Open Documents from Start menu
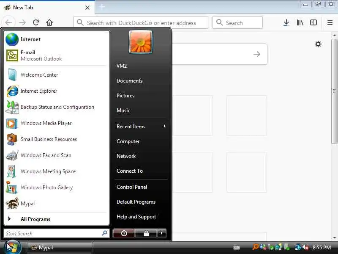 tap(130, 81)
